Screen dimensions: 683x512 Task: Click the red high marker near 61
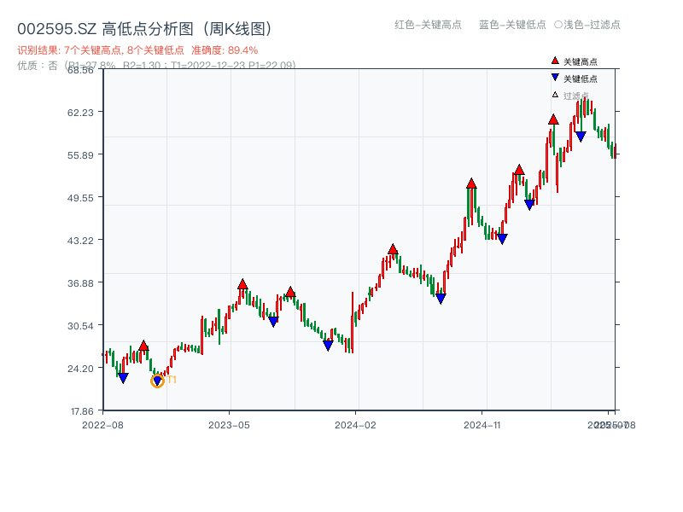(553, 119)
